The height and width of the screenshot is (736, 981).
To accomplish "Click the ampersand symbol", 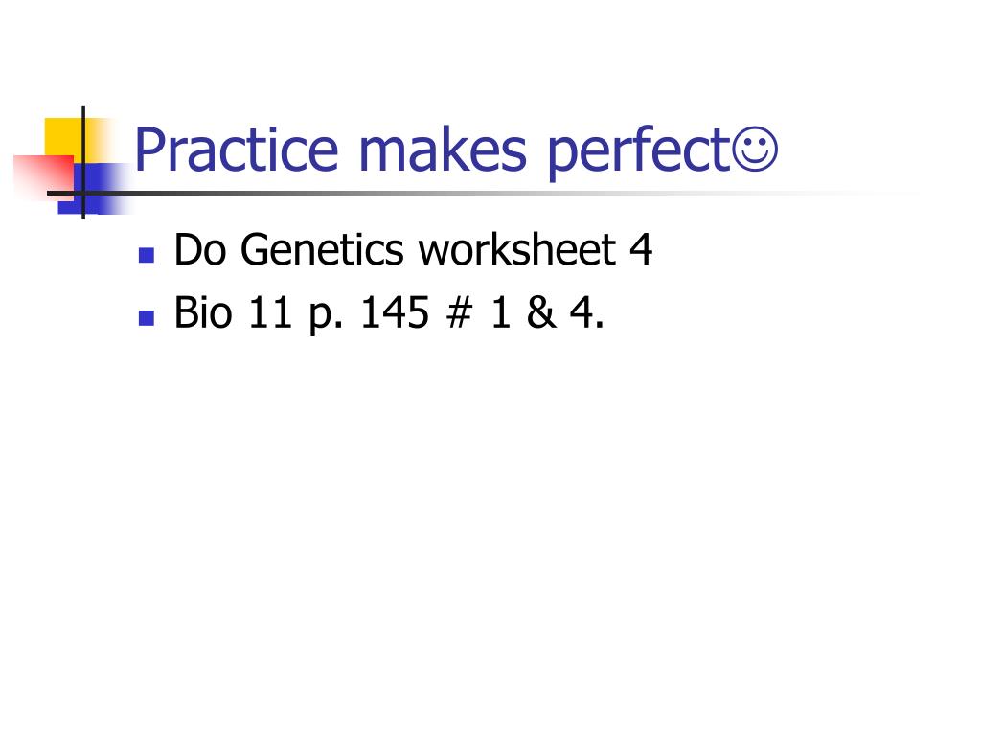I will (541, 312).
